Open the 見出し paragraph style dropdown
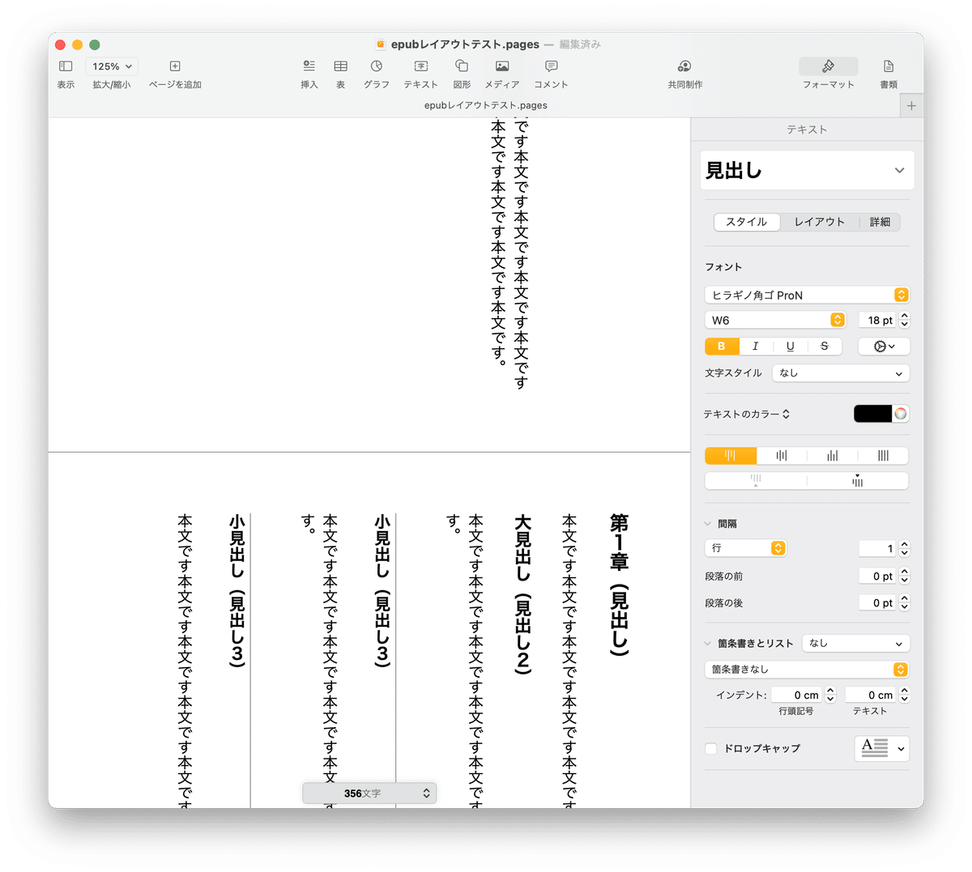The width and height of the screenshot is (972, 872). [x=807, y=170]
